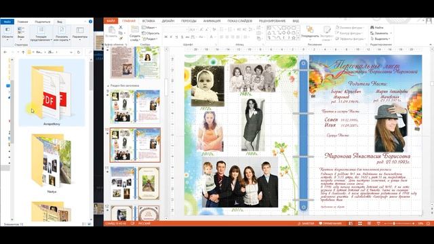Screen dimensions: 434x244
Task: Expand the shapes gallery more arrow
Action: pyautogui.click(x=298, y=38)
